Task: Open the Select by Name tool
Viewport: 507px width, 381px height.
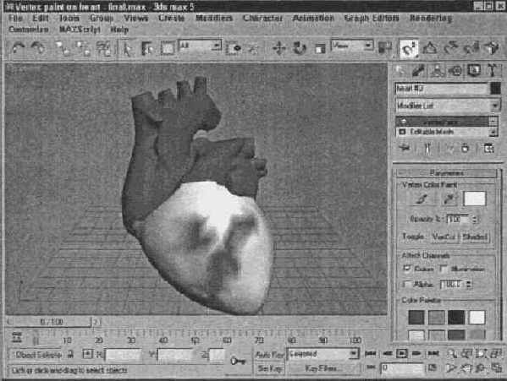Action: tap(147, 49)
